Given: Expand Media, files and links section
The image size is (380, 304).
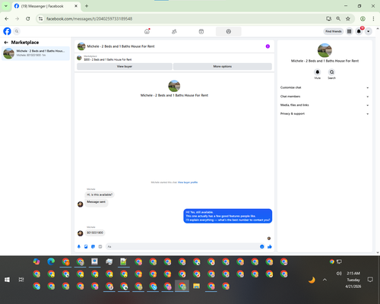Looking at the screenshot, I should [x=325, y=105].
